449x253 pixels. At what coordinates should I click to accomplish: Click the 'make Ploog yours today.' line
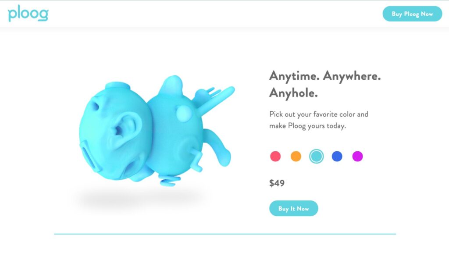307,126
